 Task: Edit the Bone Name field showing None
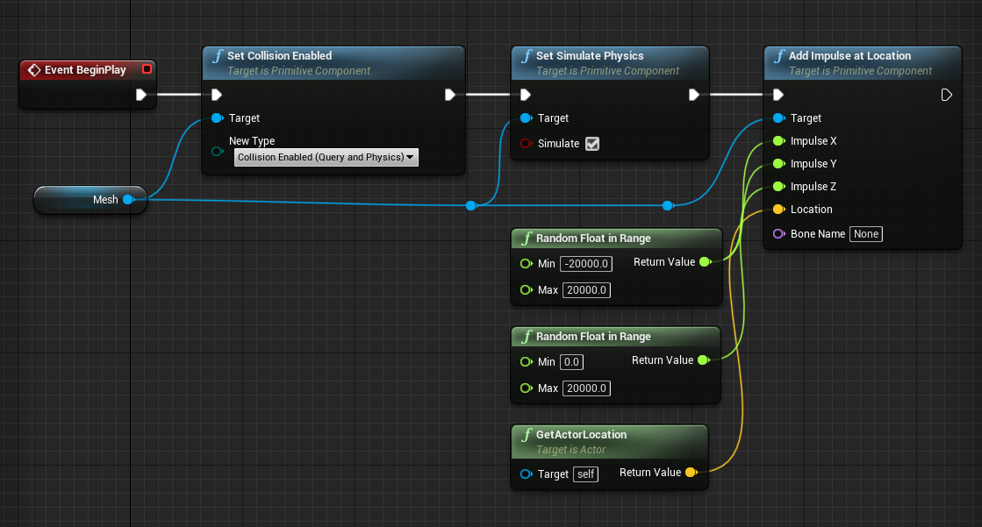point(865,233)
